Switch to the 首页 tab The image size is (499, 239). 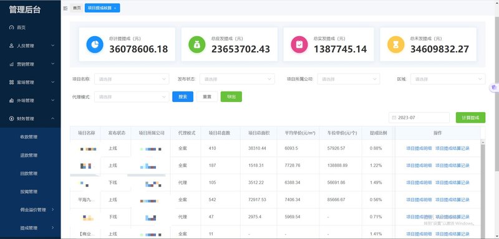tap(77, 8)
